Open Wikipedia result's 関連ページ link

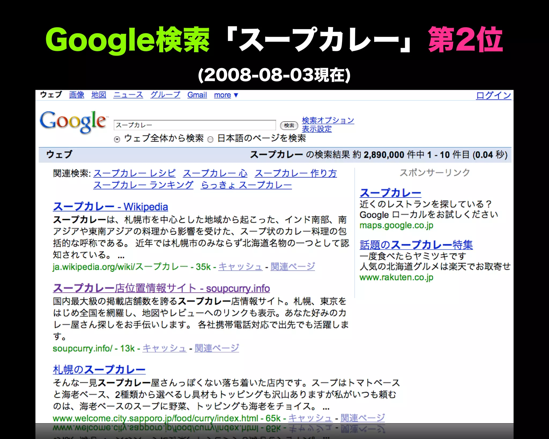point(292,267)
